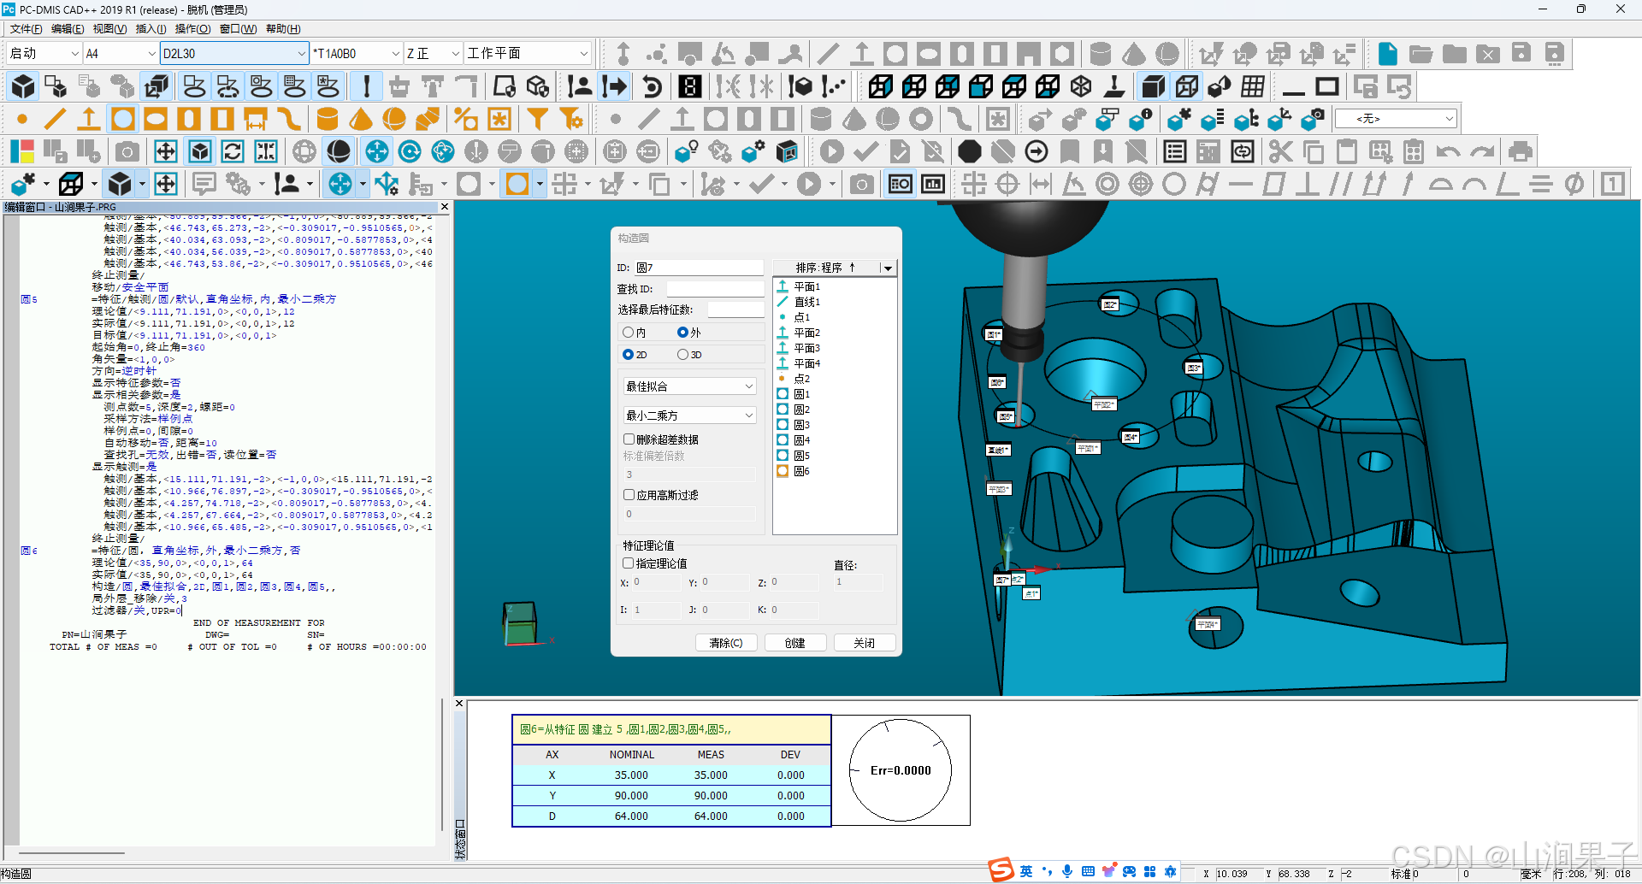The height and width of the screenshot is (884, 1642).
Task: Open the 启动 dropdown in top toolbar
Action: pos(43,53)
